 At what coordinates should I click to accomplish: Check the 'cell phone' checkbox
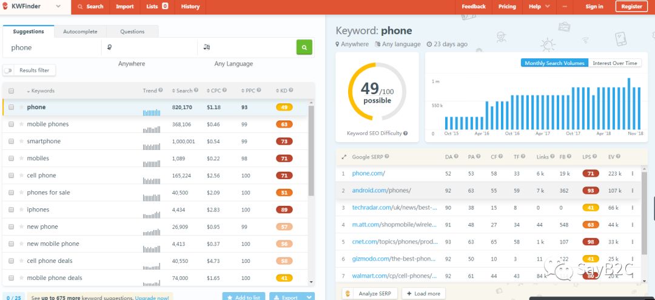coord(12,176)
